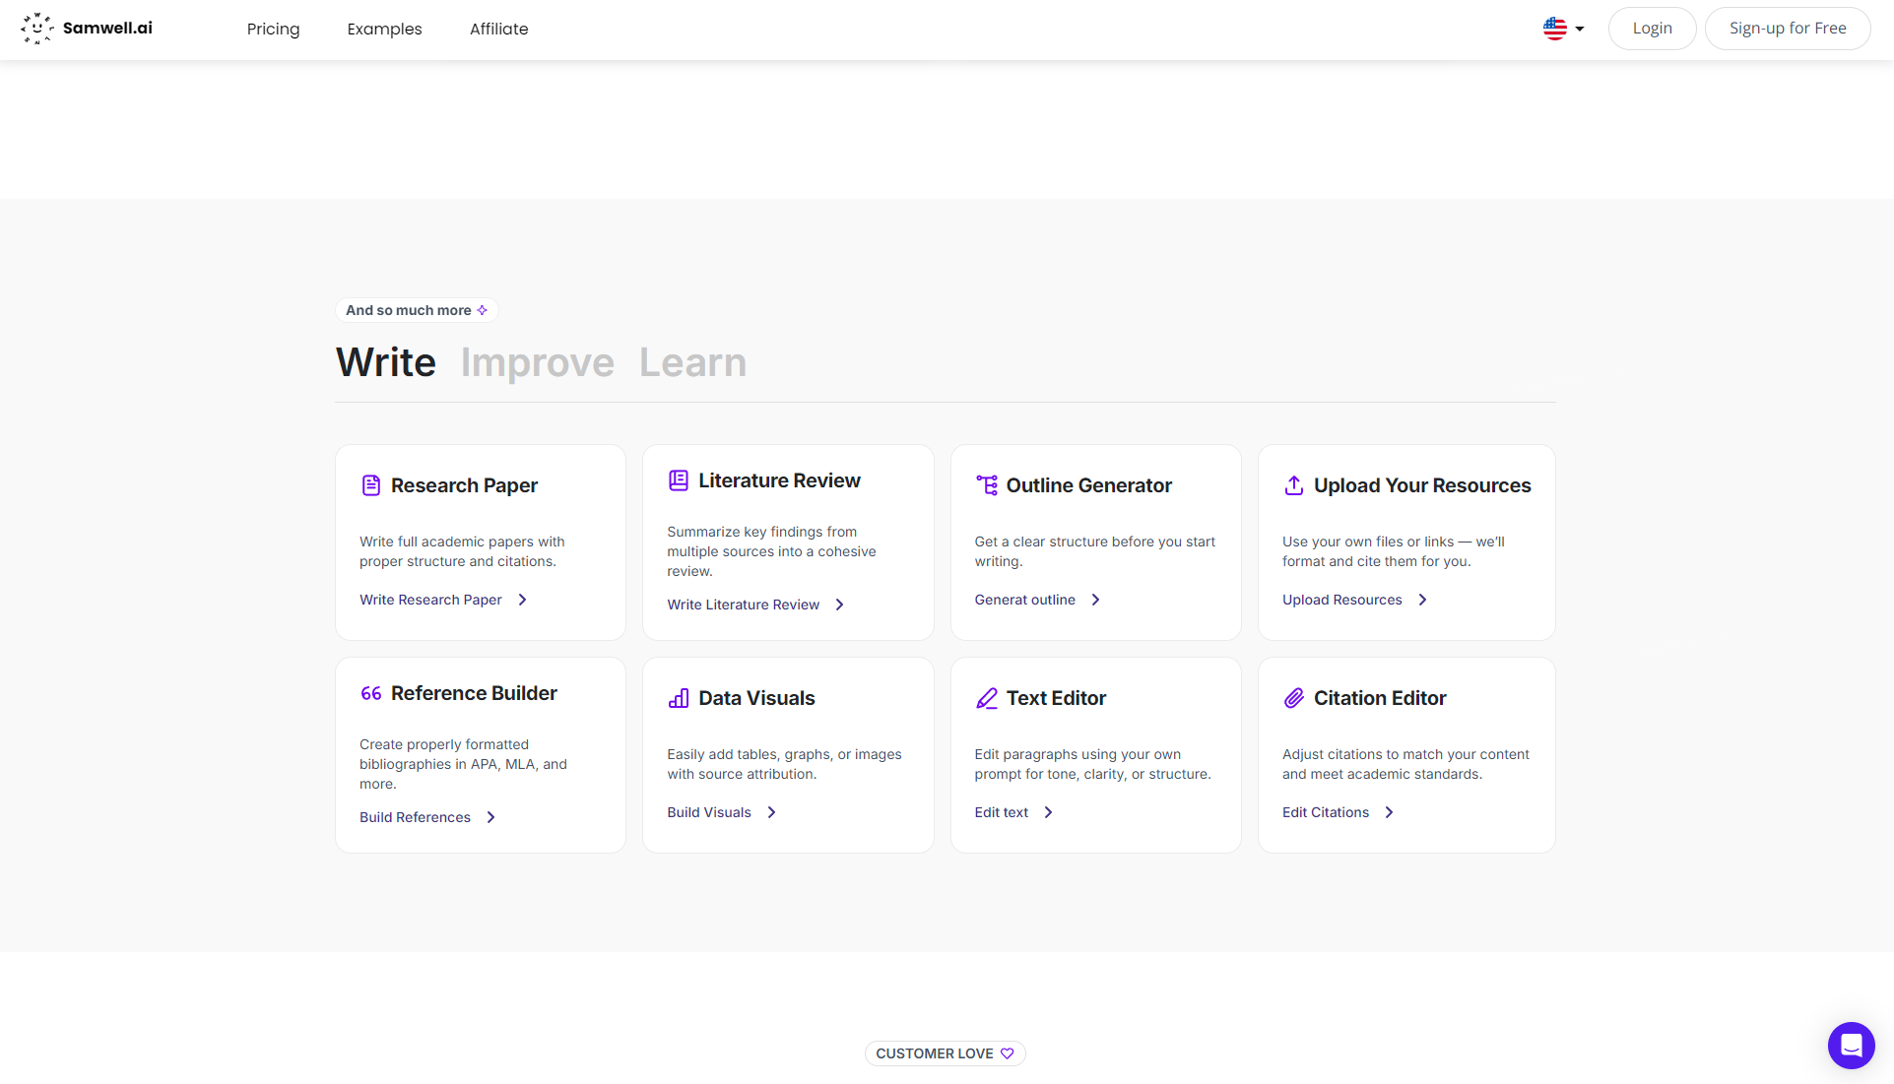Click the Samwell.ai logo icon

click(x=36, y=29)
